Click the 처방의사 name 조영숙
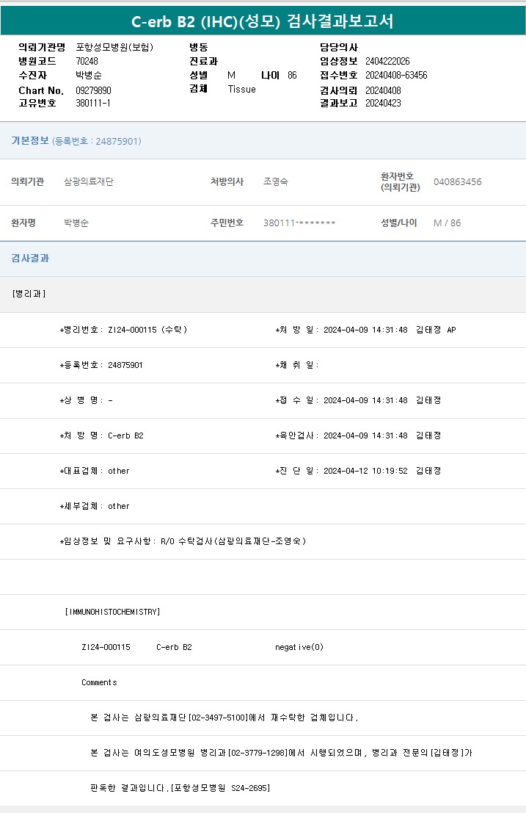This screenshot has height=813, width=526. point(276,181)
